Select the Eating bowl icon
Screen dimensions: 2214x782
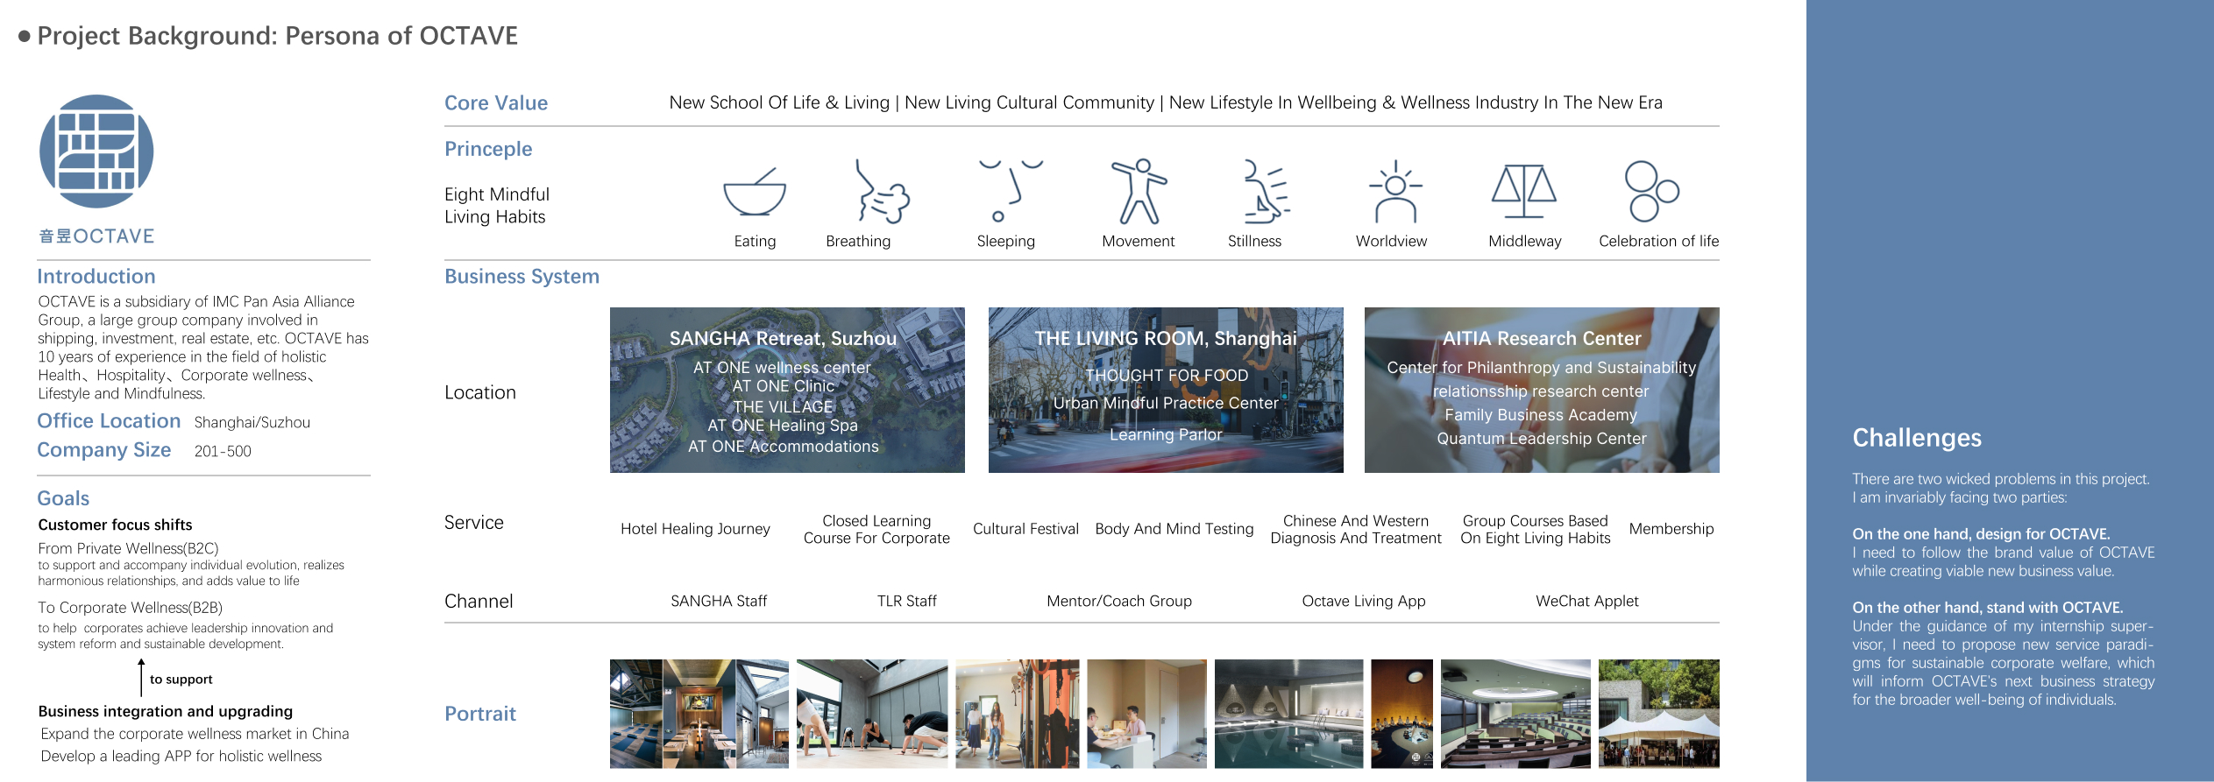tap(755, 191)
